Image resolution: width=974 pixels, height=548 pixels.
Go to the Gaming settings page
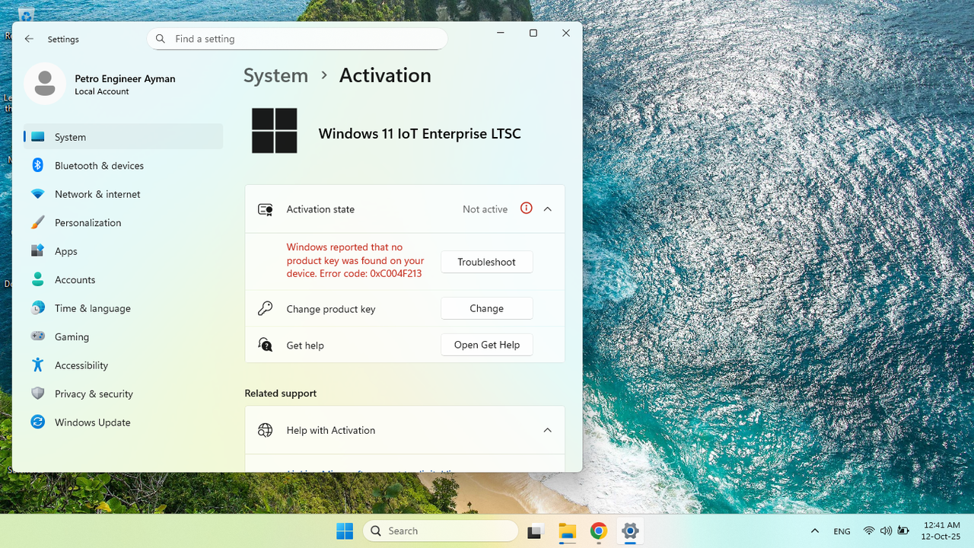point(123,336)
